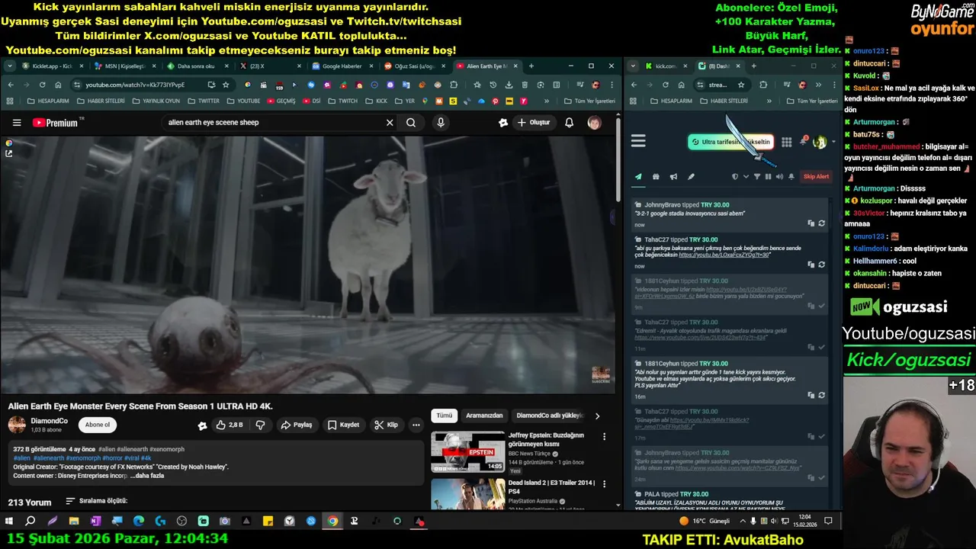This screenshot has width=976, height=549.
Task: Open Chrome from the taskbar
Action: click(332, 522)
